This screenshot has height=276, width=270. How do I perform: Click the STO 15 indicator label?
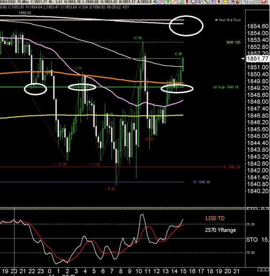pyautogui.click(x=257, y=239)
